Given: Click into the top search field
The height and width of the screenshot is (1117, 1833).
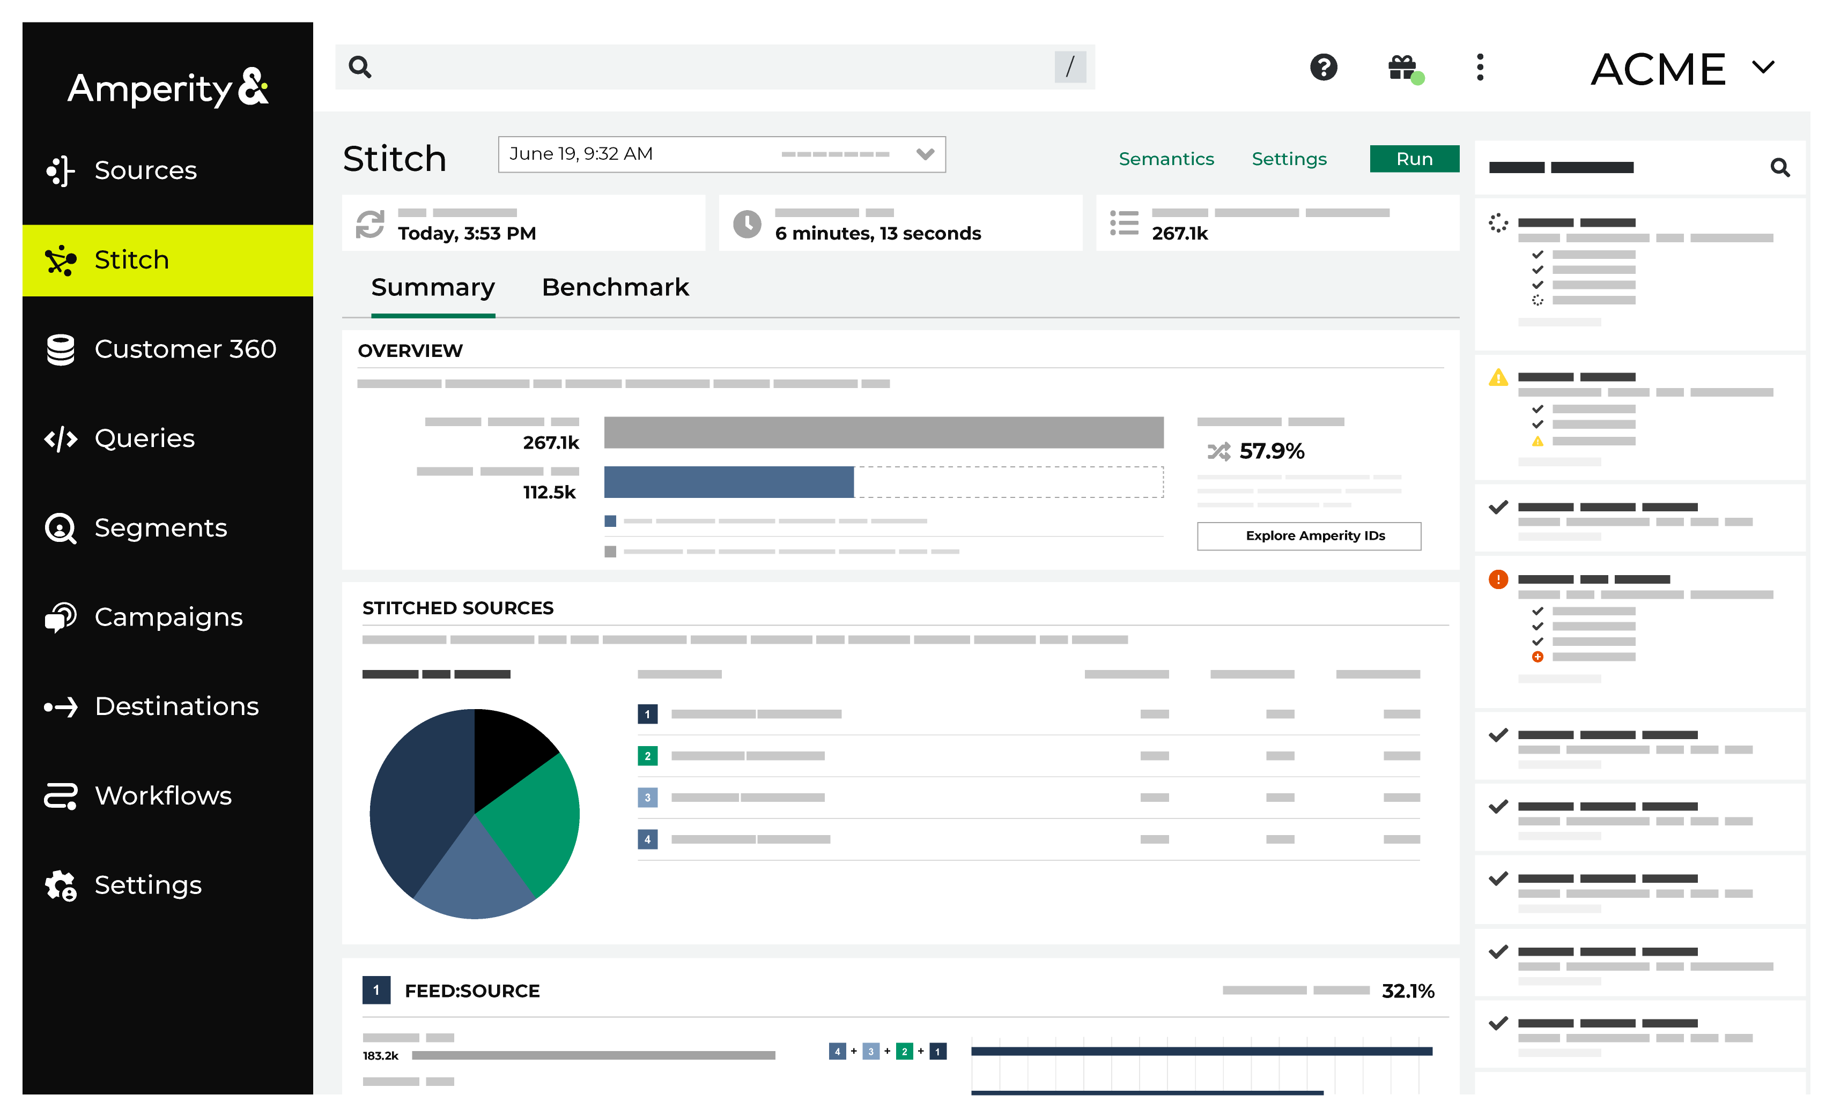Looking at the screenshot, I should [714, 67].
